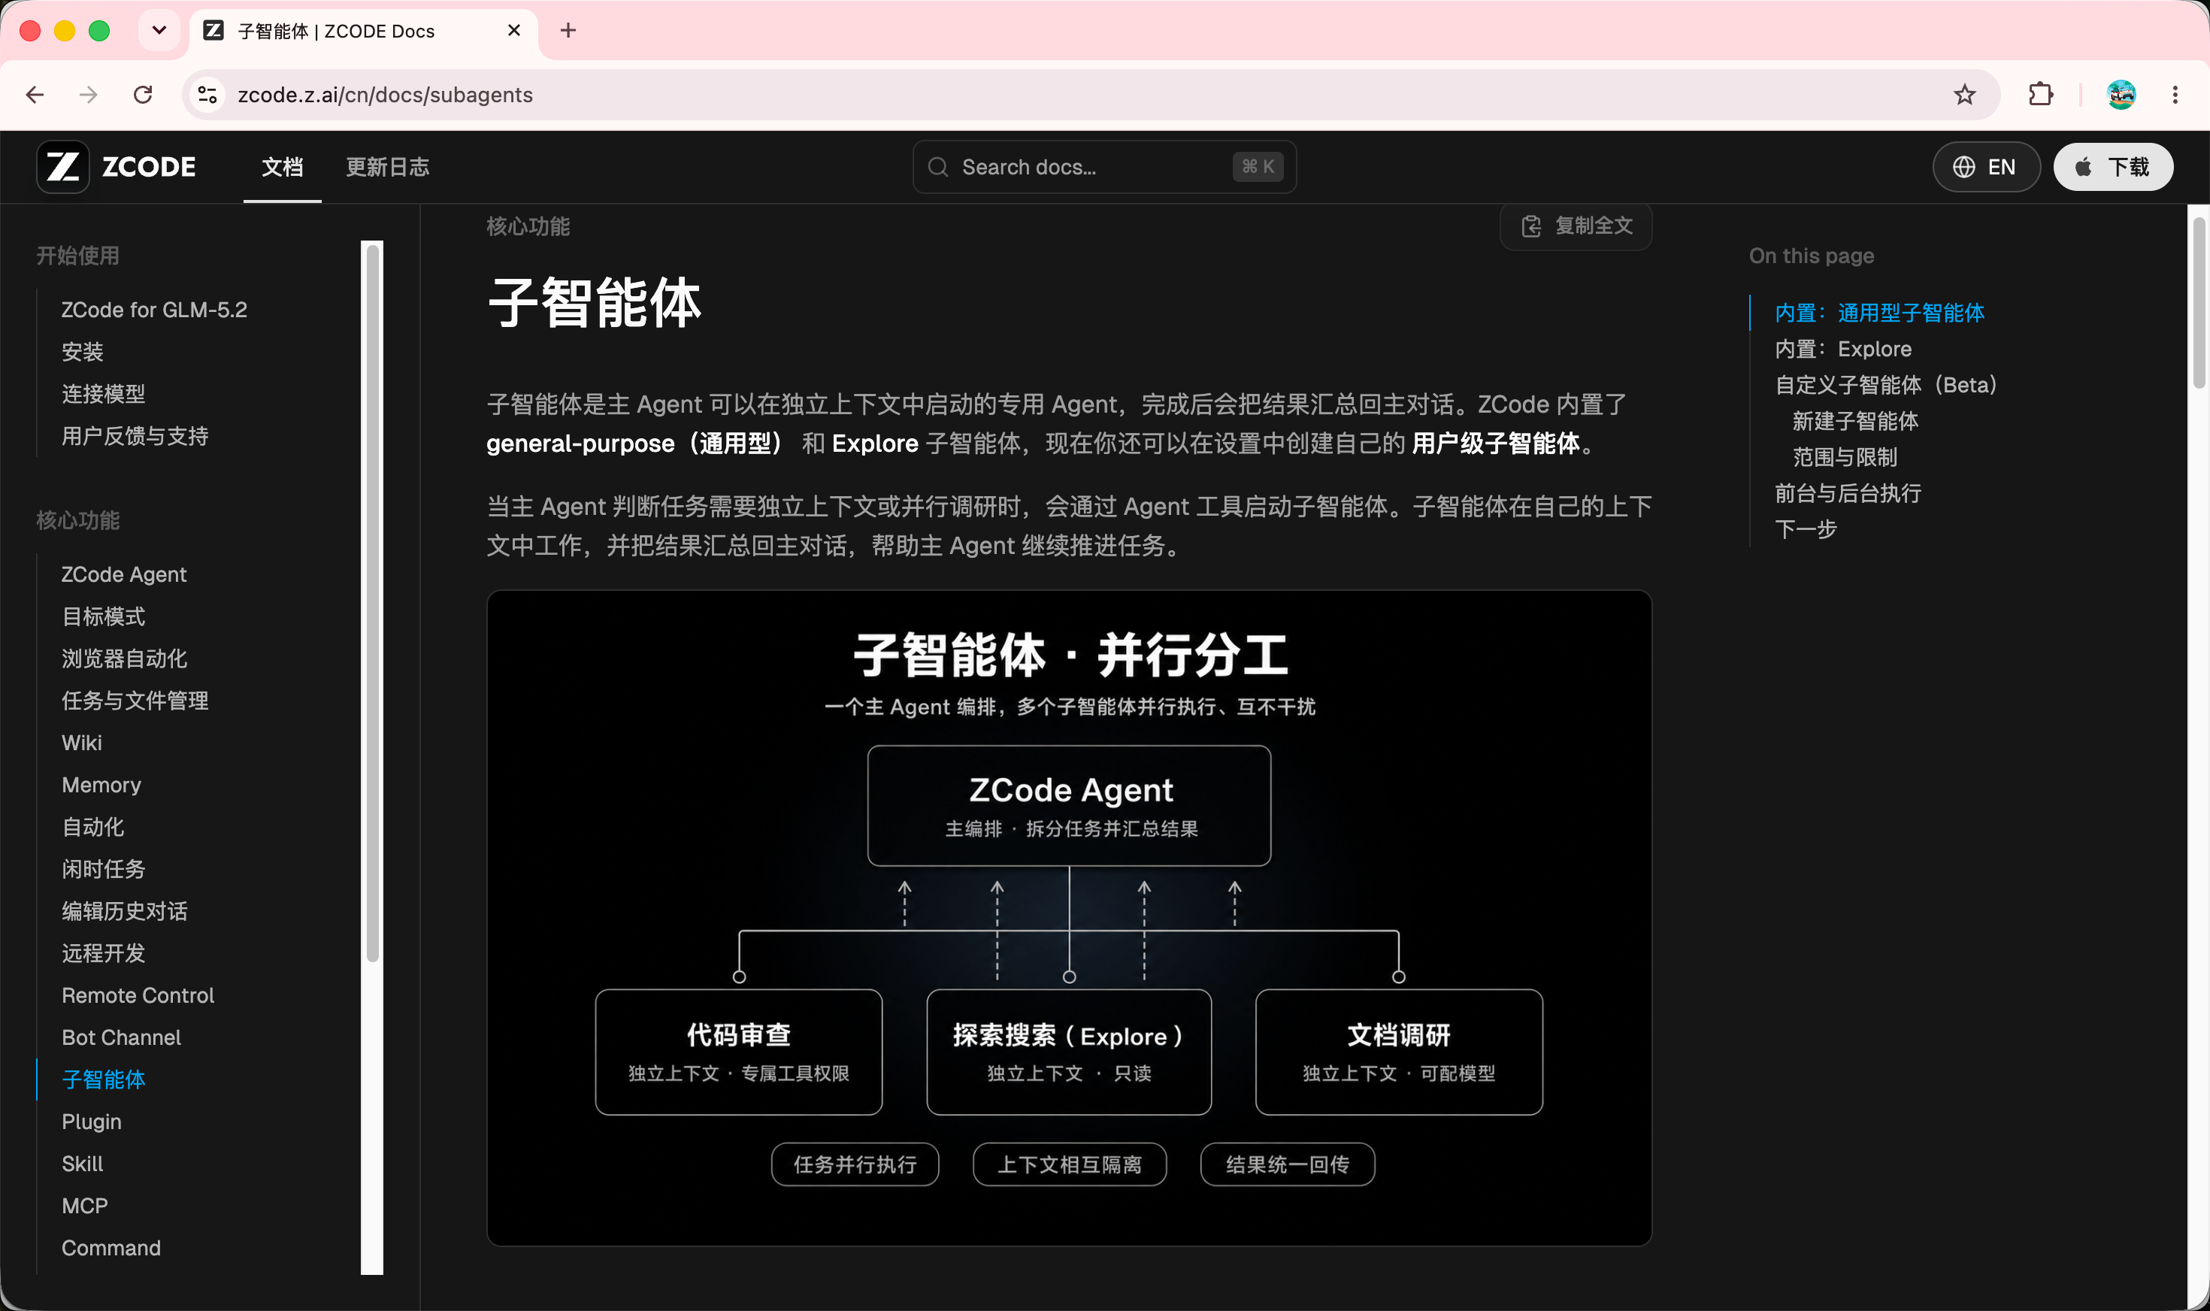Open 闲时任务 in the sidebar
This screenshot has width=2210, height=1311.
(x=103, y=869)
